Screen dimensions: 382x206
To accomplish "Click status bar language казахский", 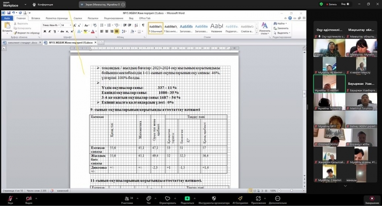I will click(x=62, y=190).
